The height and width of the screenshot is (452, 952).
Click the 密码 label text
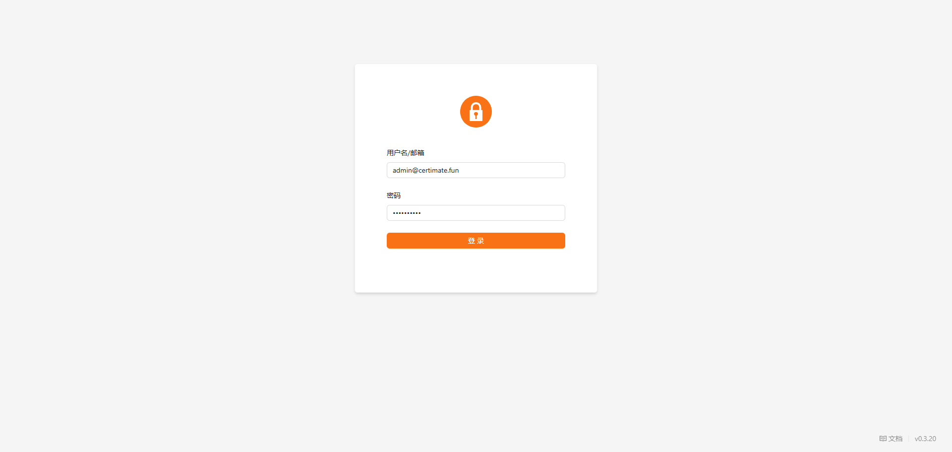[394, 195]
